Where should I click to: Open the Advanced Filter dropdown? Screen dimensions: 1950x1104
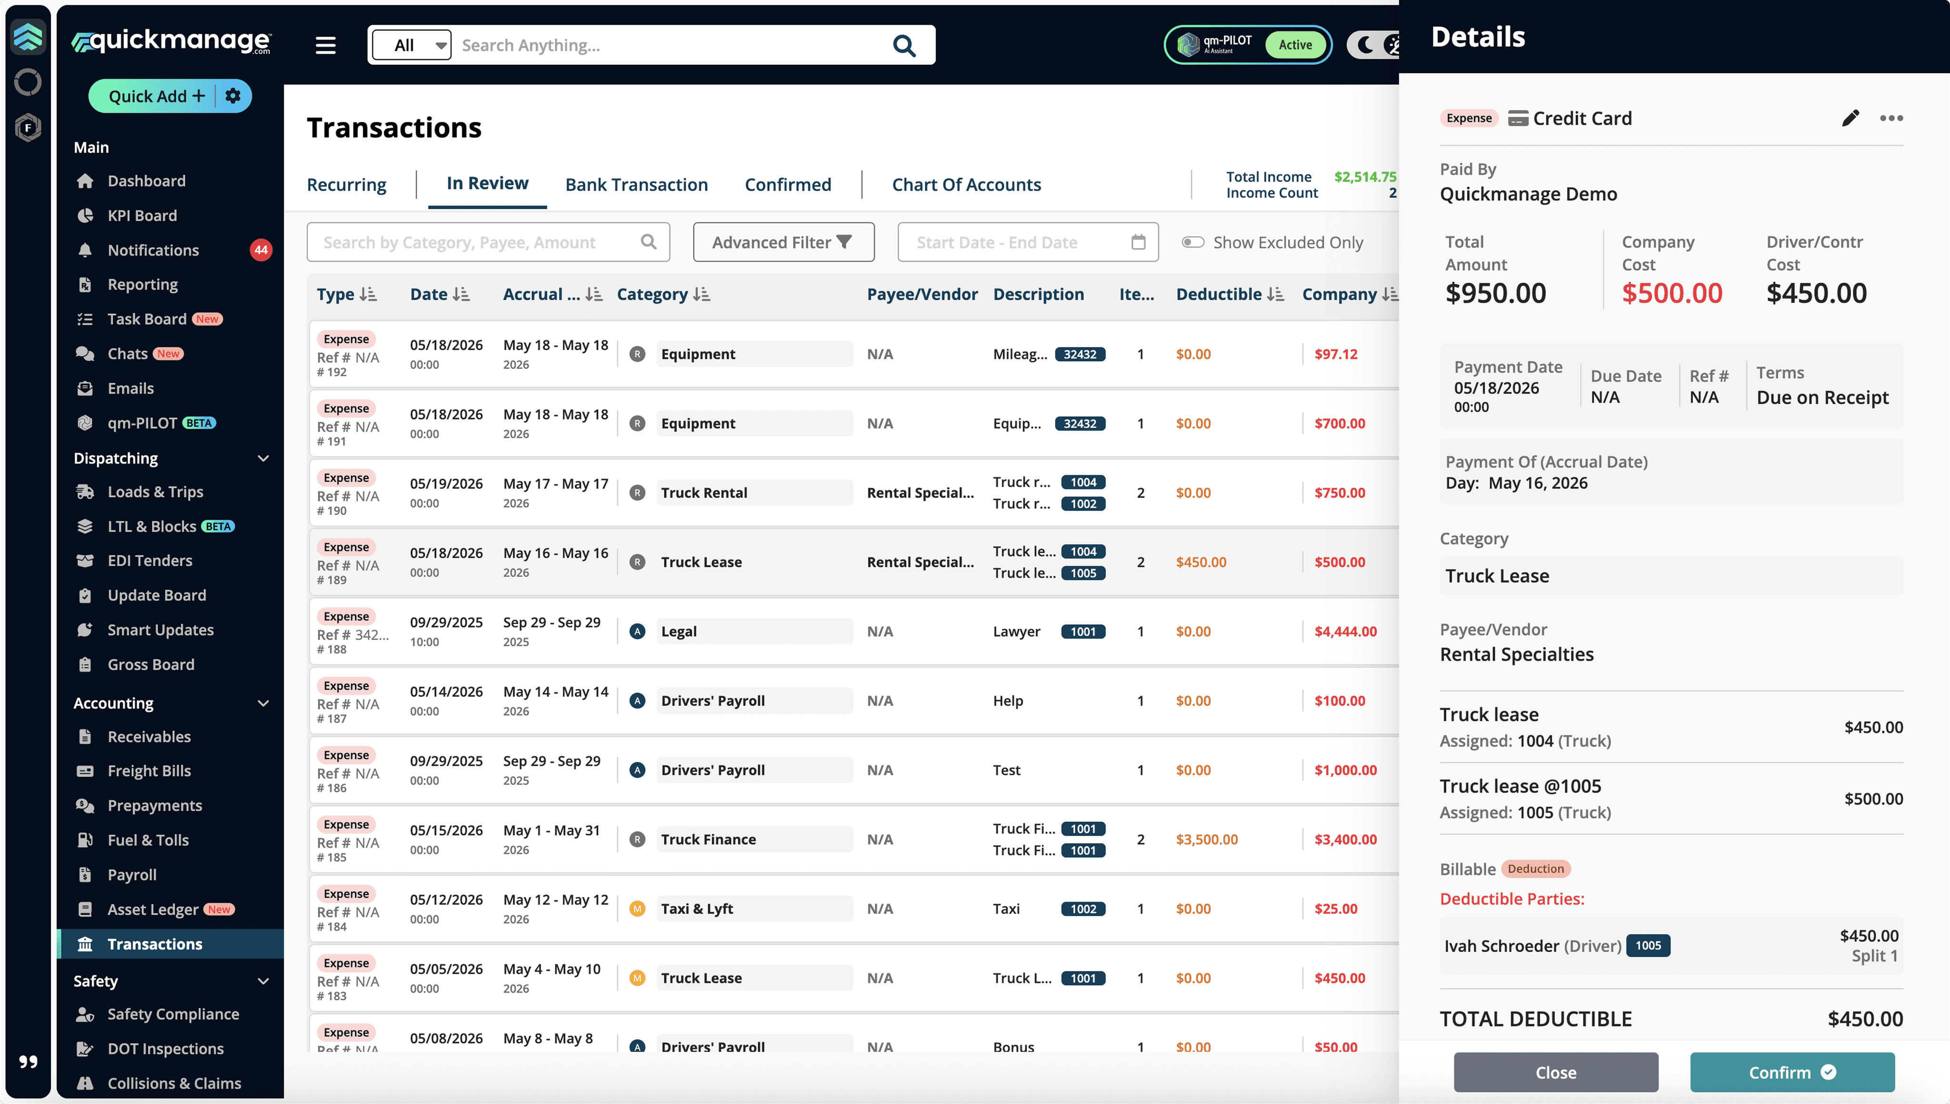click(x=783, y=242)
